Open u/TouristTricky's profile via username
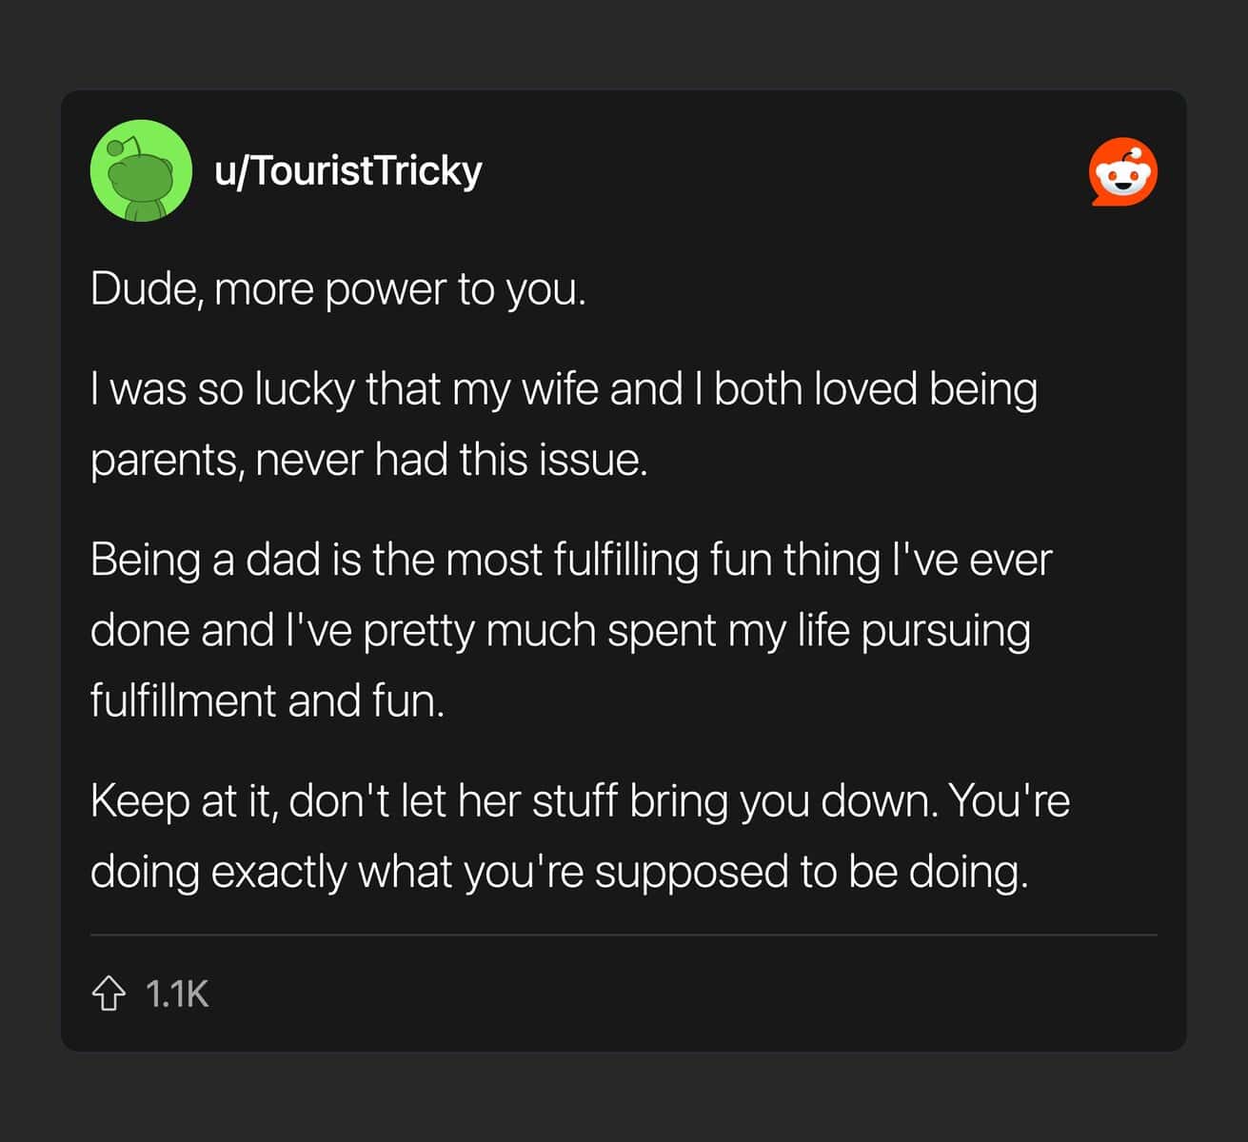This screenshot has width=1248, height=1142. (348, 171)
